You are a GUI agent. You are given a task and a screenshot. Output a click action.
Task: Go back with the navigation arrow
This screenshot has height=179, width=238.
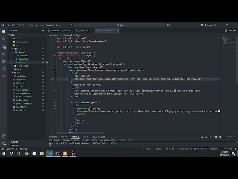click(67, 25)
